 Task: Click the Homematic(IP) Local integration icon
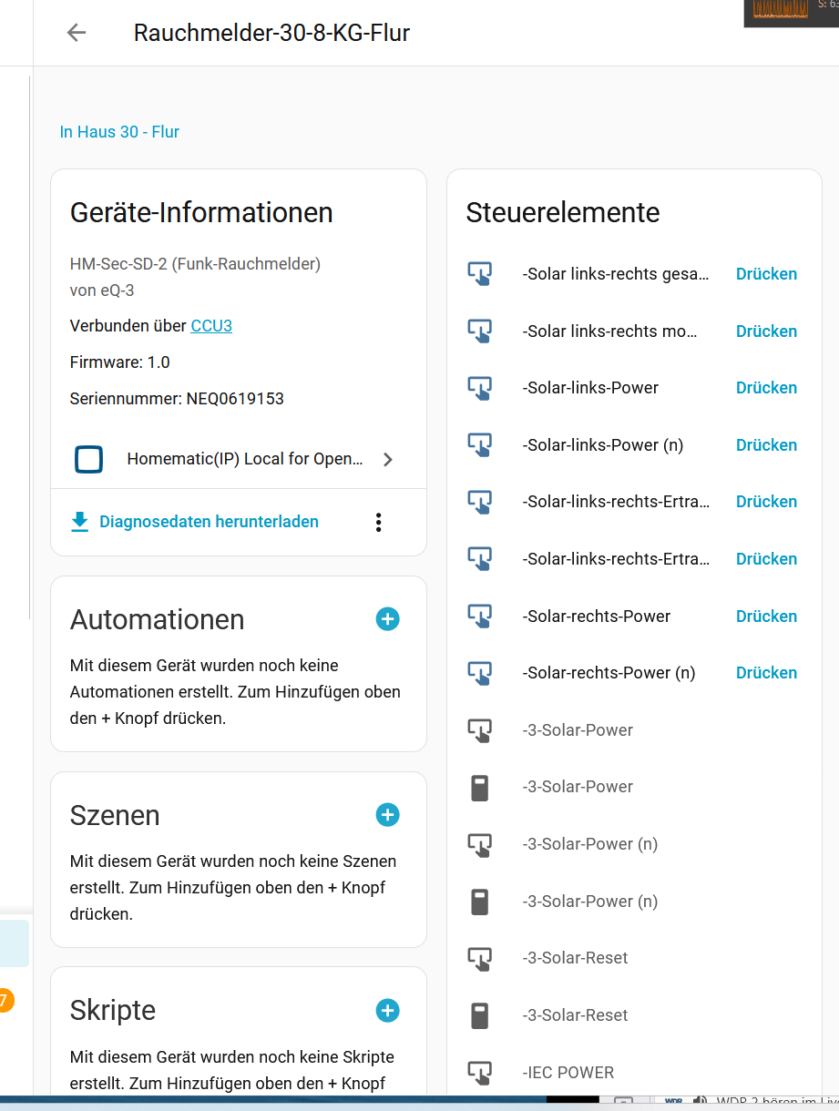[x=89, y=459]
